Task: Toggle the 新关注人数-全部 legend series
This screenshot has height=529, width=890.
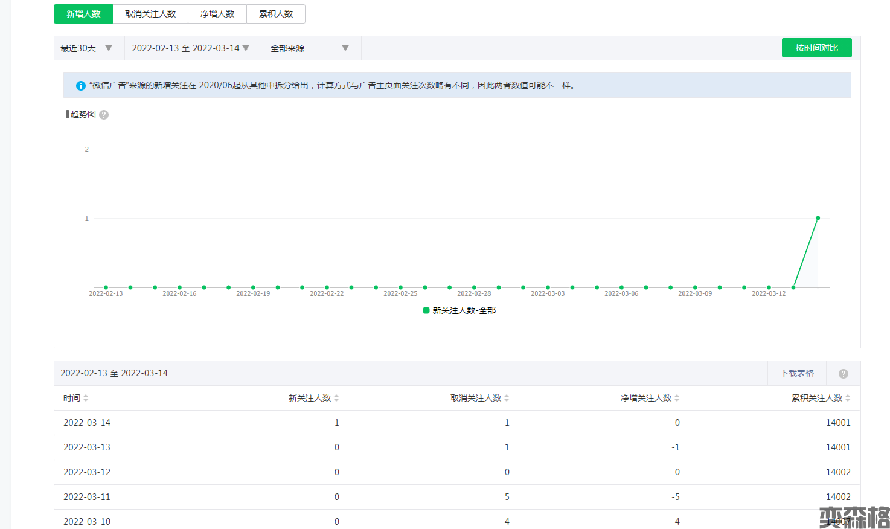Action: 459,310
